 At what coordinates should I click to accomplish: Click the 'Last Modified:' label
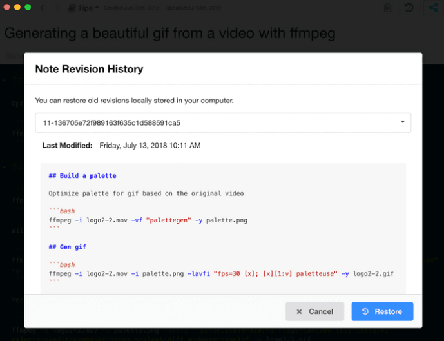[x=68, y=145]
